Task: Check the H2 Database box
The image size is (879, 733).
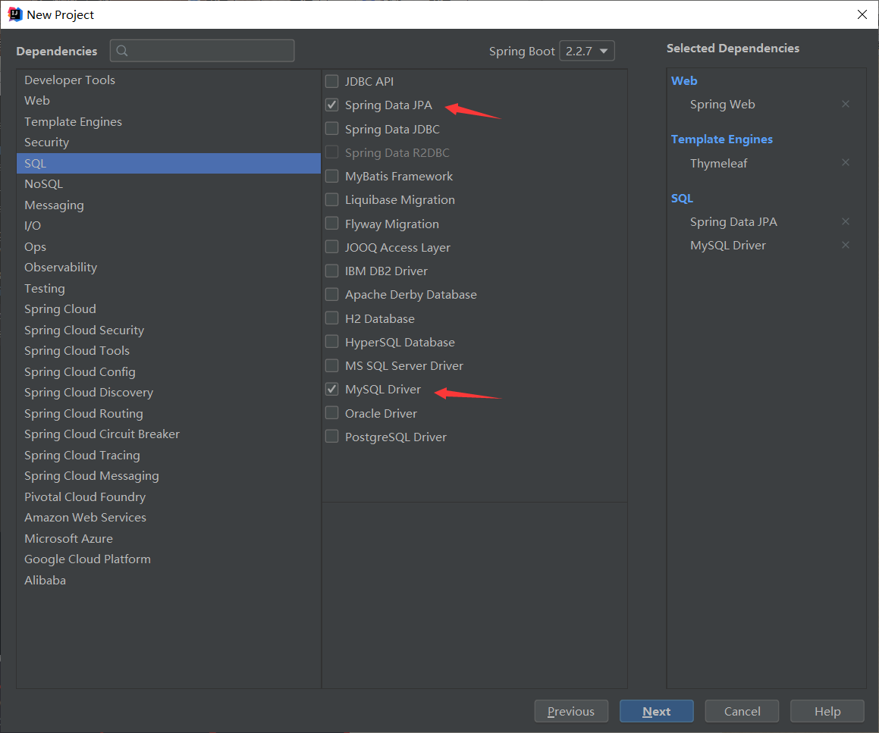Action: click(x=332, y=318)
